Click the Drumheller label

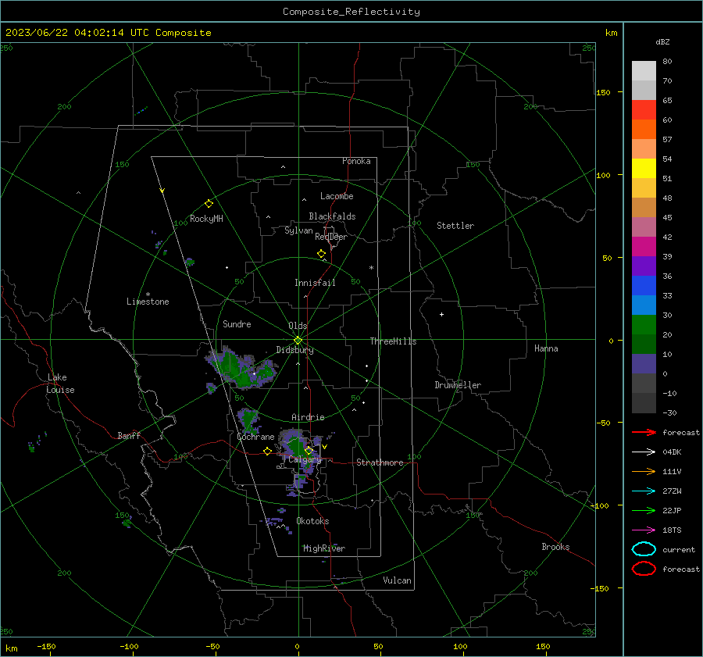point(458,385)
